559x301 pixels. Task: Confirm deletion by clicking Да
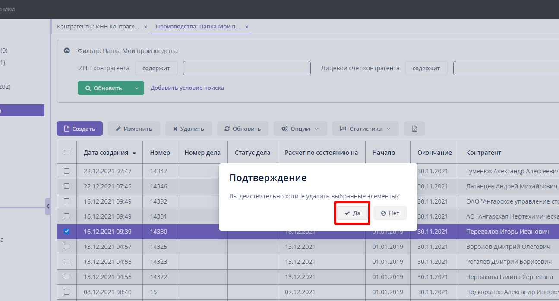(x=352, y=213)
